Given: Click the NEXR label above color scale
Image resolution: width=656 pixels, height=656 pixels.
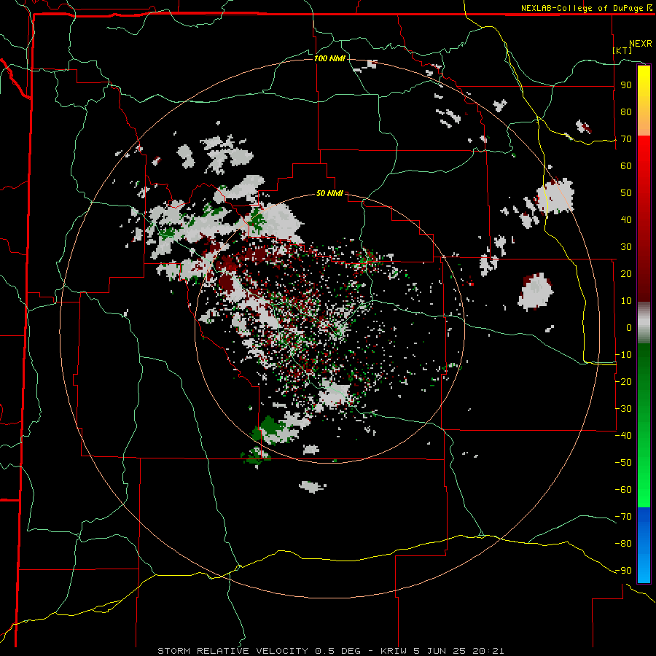Looking at the screenshot, I should (x=640, y=44).
